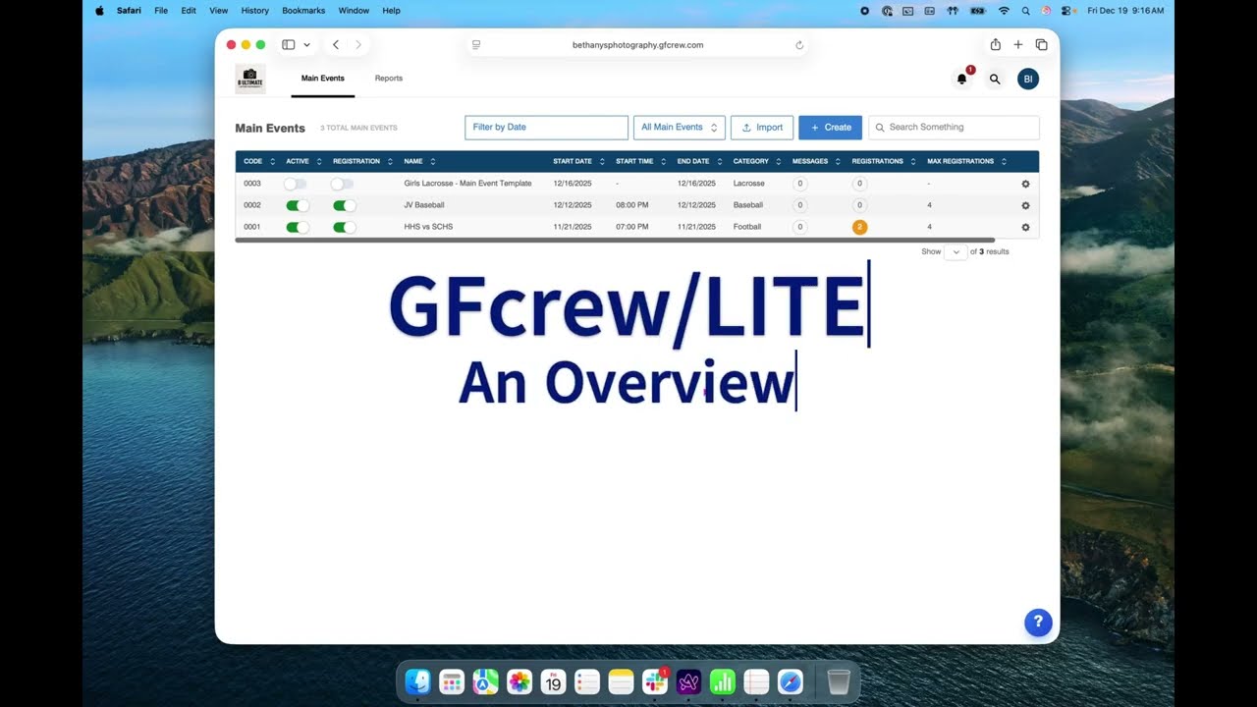Open the History menu
The width and height of the screenshot is (1257, 707).
[x=255, y=11]
